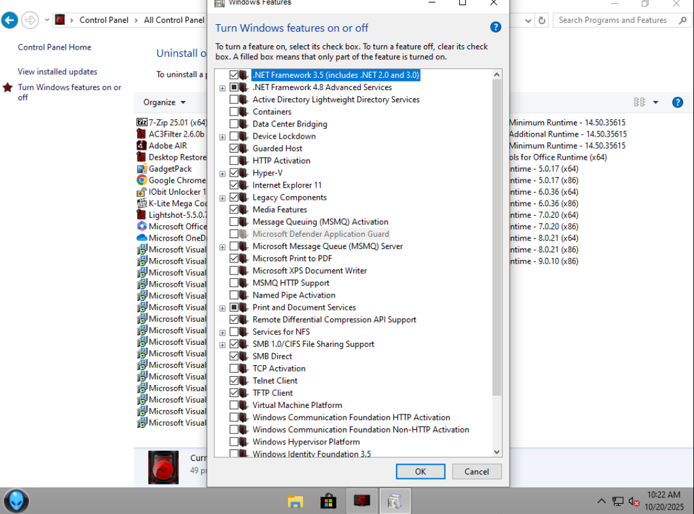
Task: Uncheck Guarded Host checkbox
Action: (234, 148)
